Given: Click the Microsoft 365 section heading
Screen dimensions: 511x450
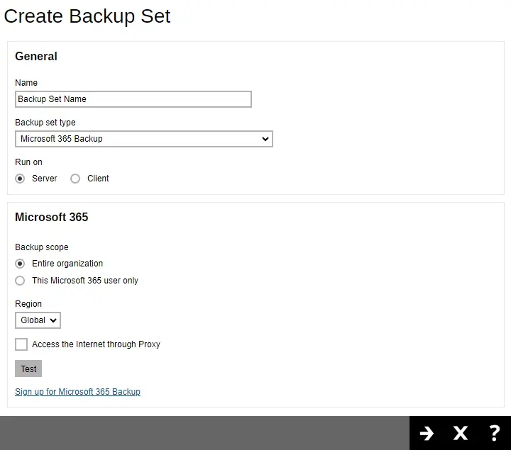Looking at the screenshot, I should pos(51,217).
